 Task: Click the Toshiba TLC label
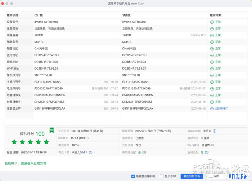tap(198, 35)
